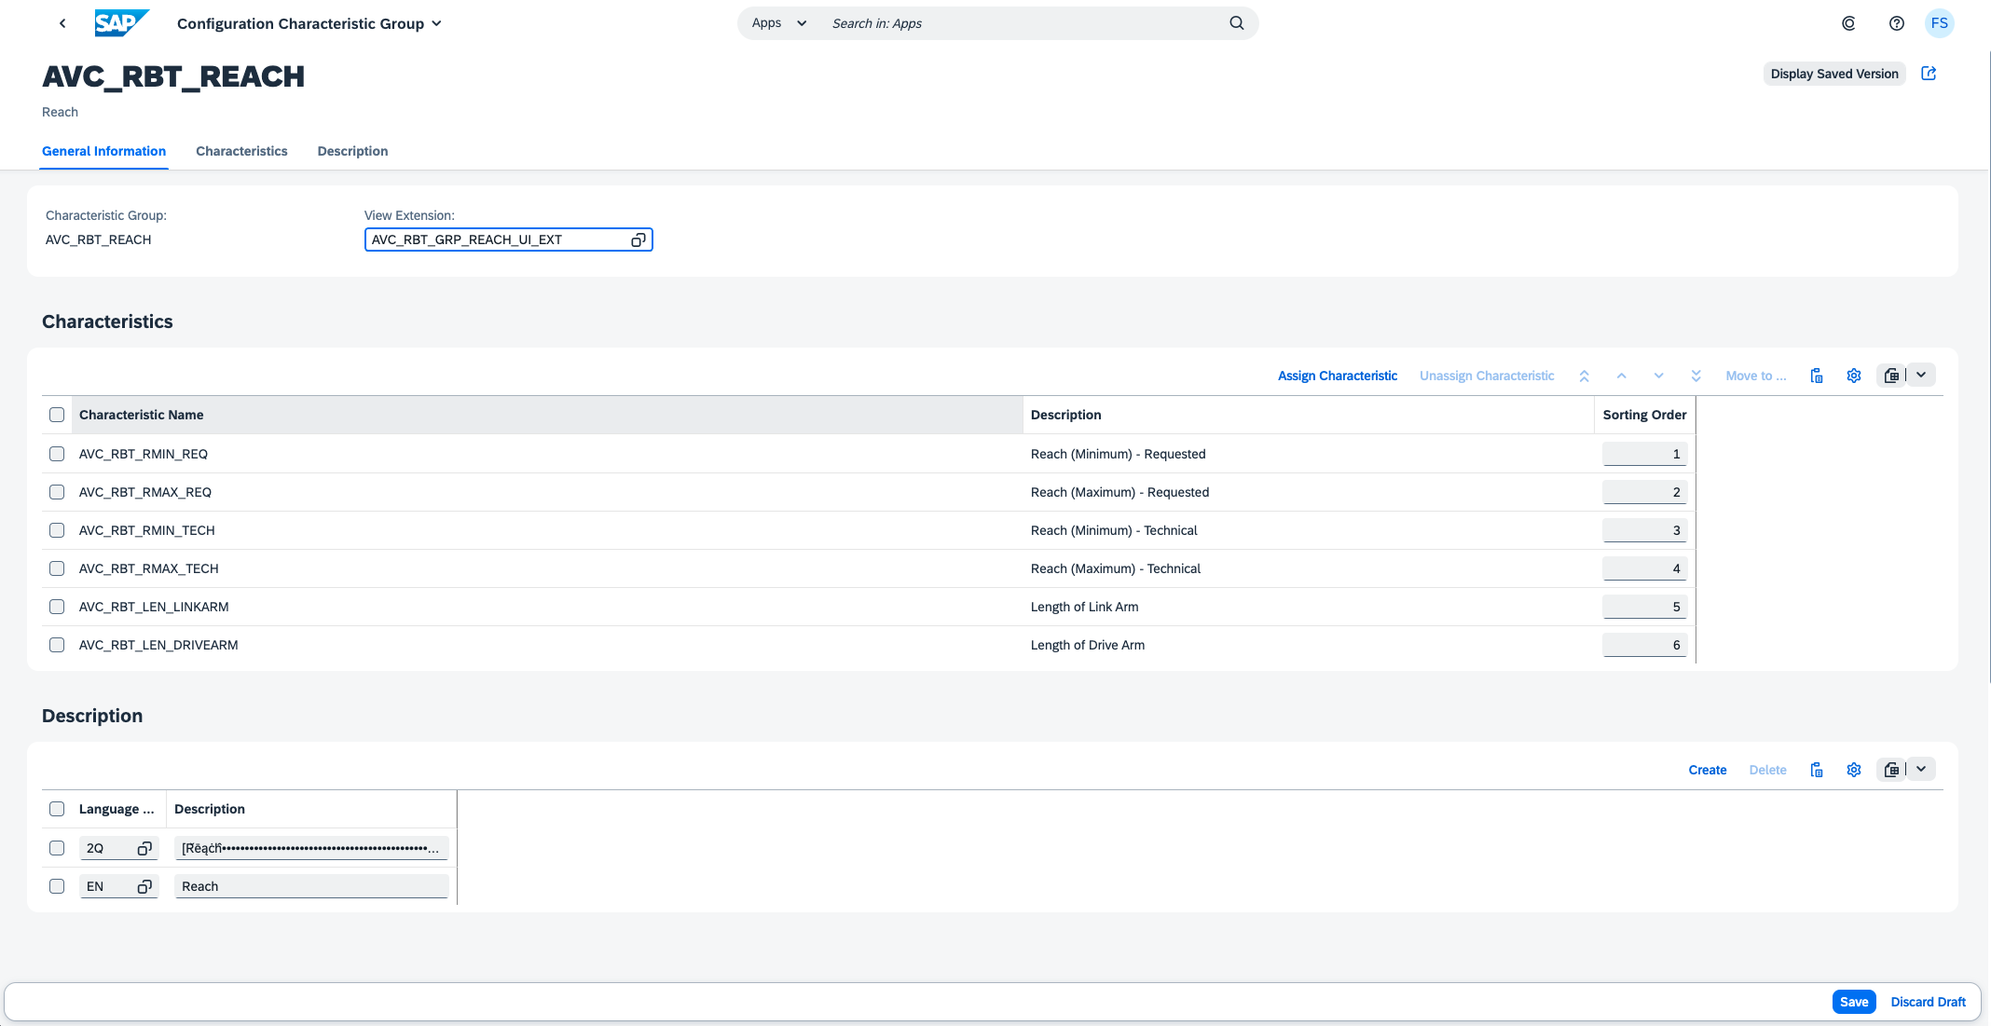
Task: Select the 2Q language row checkbox
Action: coord(57,848)
